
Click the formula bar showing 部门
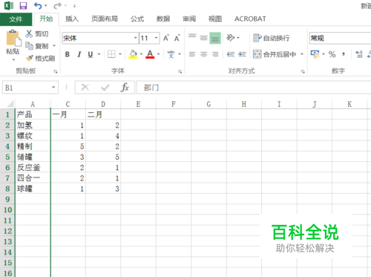[254, 88]
